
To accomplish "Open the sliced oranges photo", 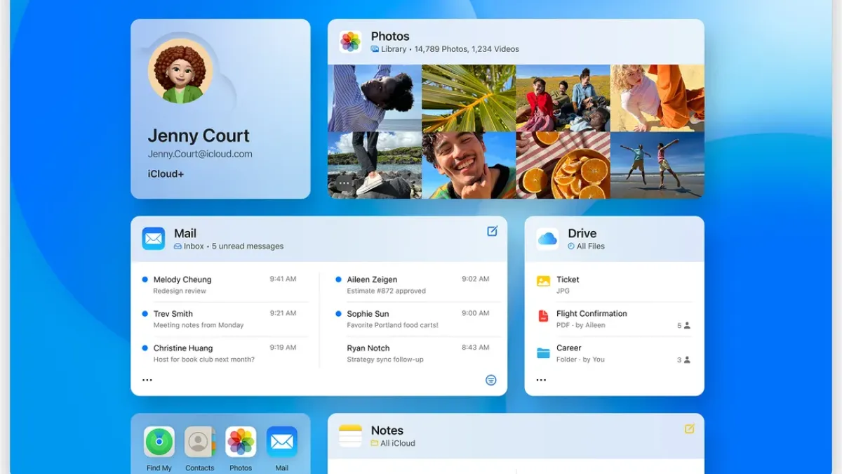I will pyautogui.click(x=563, y=166).
